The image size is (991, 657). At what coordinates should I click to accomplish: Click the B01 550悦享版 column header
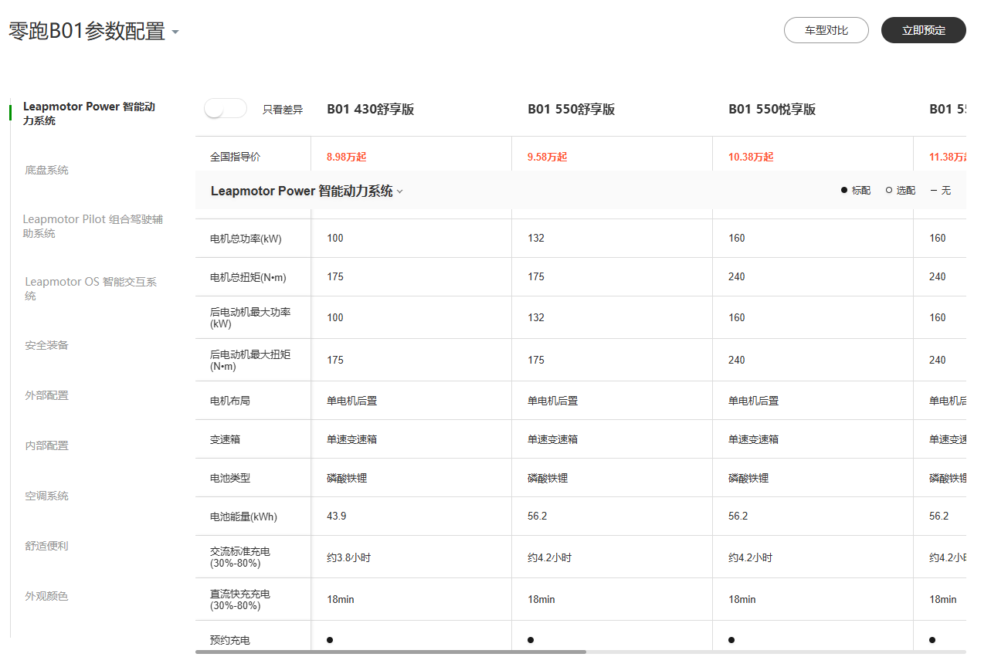772,110
